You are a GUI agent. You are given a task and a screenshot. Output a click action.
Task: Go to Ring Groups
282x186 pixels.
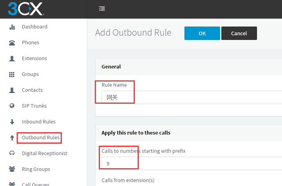click(x=36, y=169)
